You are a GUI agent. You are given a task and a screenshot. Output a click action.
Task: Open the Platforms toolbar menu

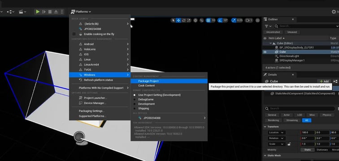(81, 12)
